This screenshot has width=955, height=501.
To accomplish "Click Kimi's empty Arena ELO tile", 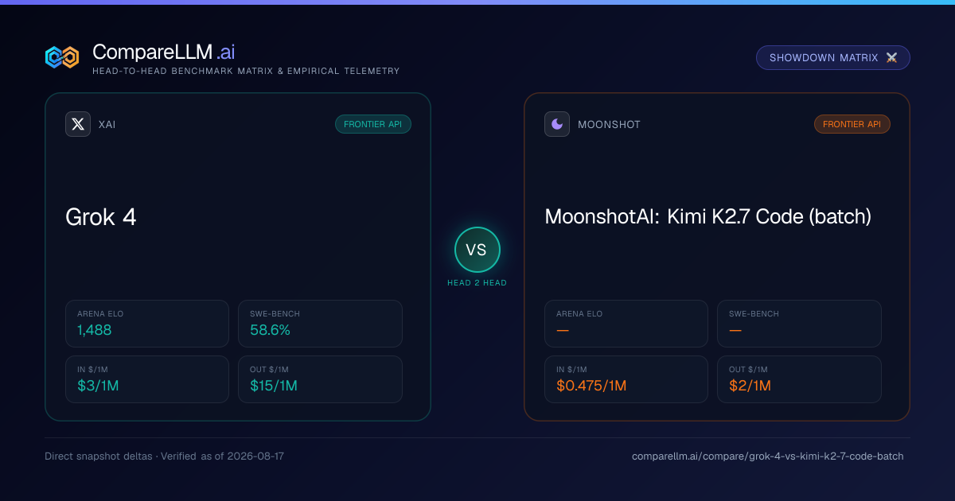I will (x=626, y=324).
